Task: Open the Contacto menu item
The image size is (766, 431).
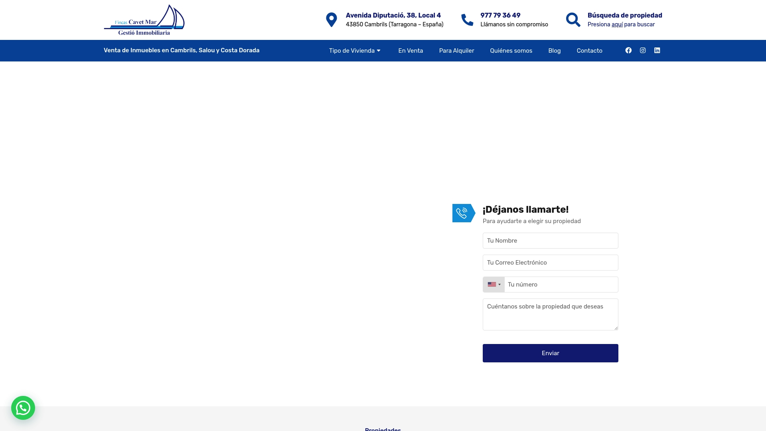Action: 589,51
